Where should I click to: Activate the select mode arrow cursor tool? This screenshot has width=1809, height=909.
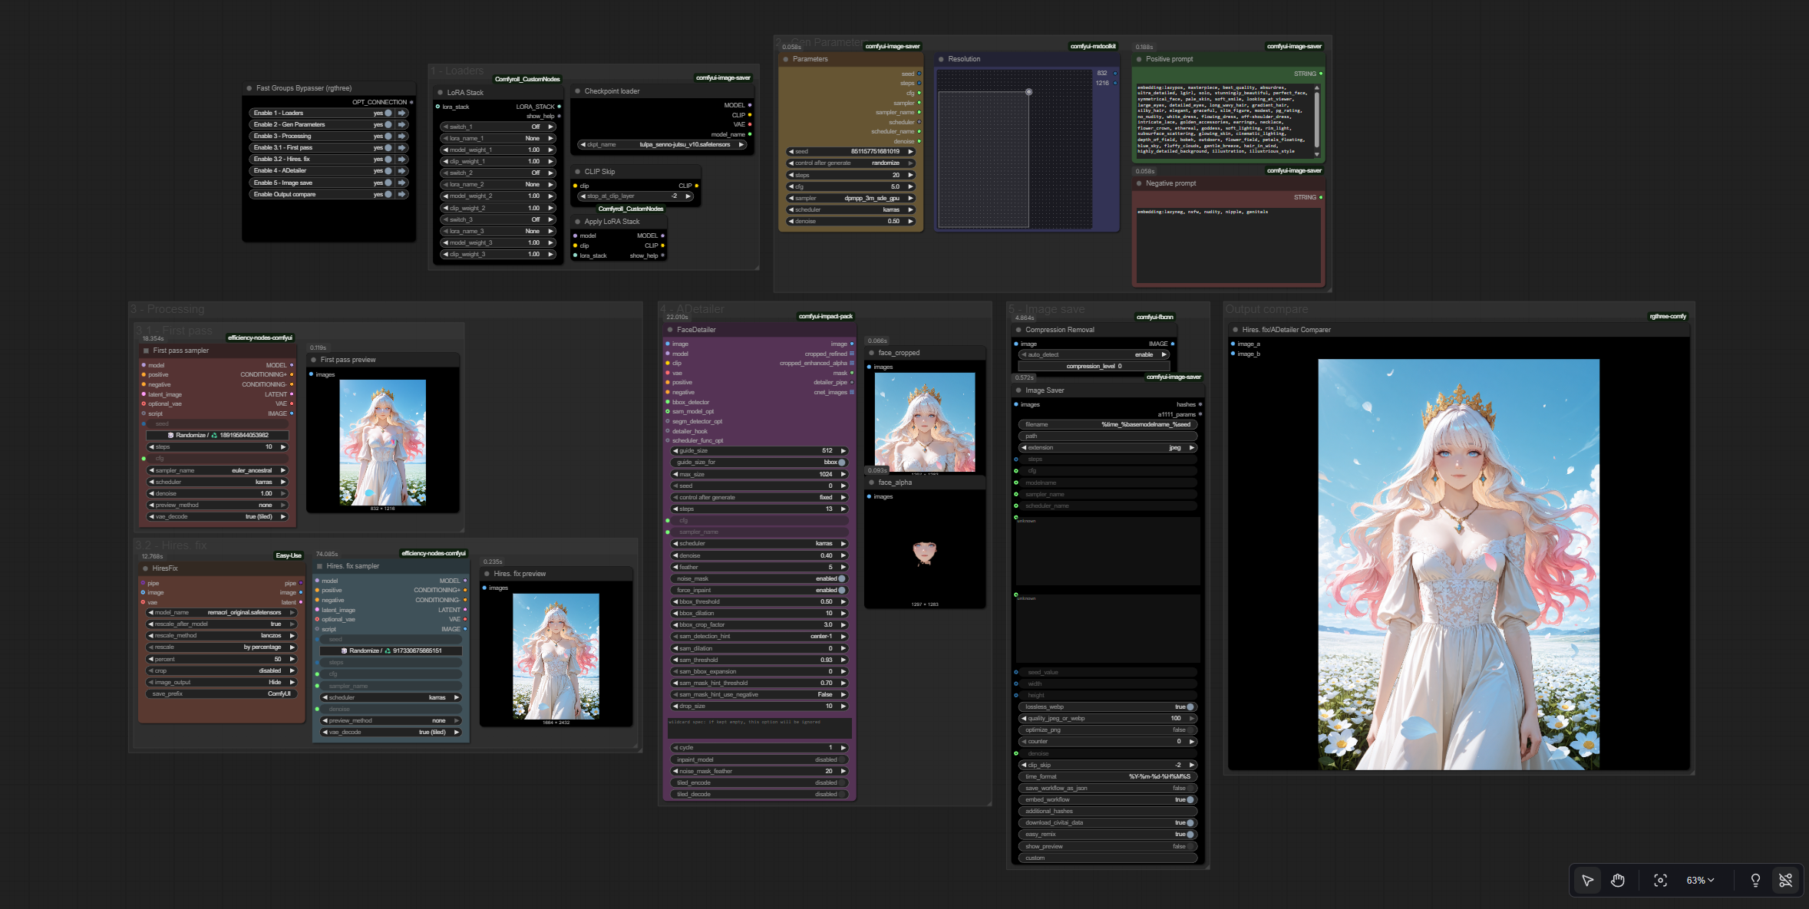pos(1587,880)
